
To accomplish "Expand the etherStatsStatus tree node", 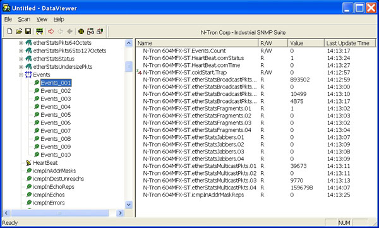I will tap(21, 59).
